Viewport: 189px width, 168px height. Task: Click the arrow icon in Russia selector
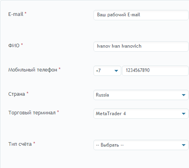(x=183, y=95)
